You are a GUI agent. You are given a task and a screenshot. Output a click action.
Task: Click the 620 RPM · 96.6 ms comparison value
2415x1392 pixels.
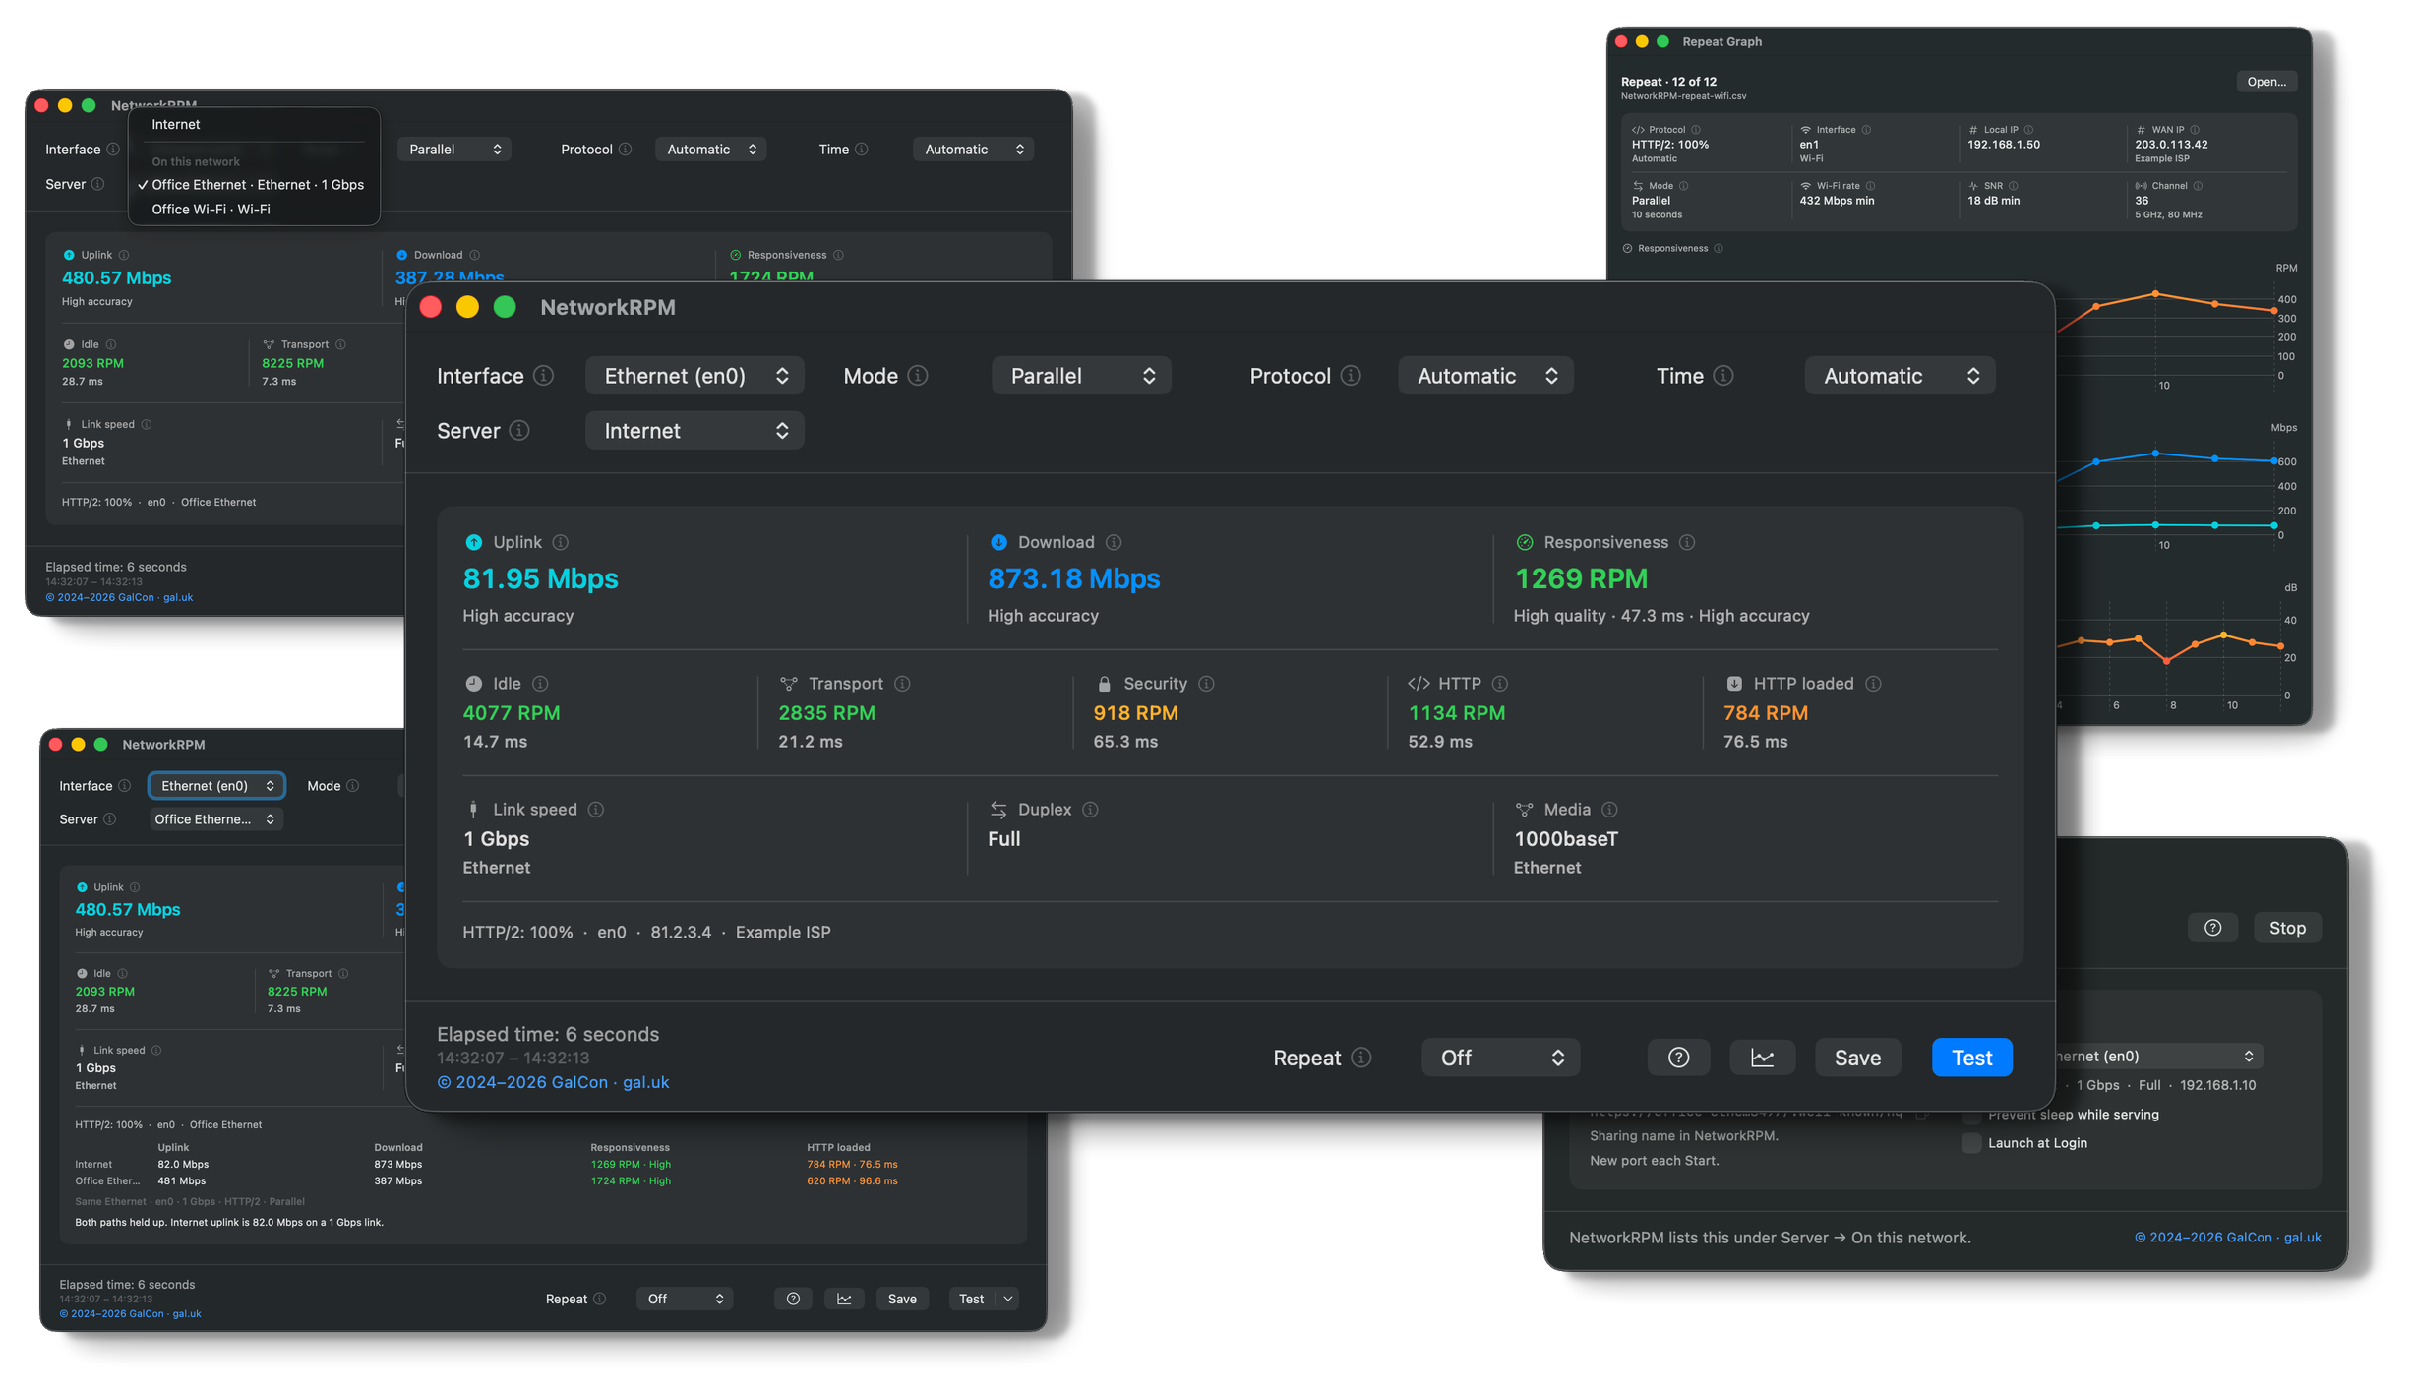pos(852,1181)
